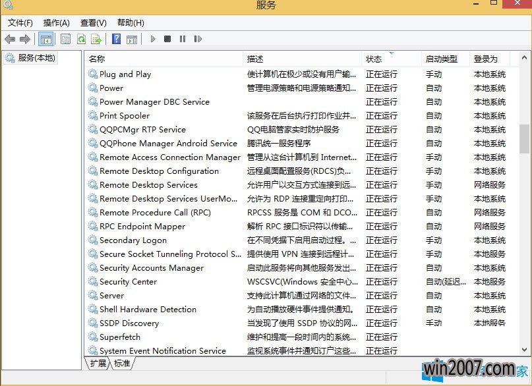
Task: Click the Refresh toolbar icon
Action: (x=82, y=40)
